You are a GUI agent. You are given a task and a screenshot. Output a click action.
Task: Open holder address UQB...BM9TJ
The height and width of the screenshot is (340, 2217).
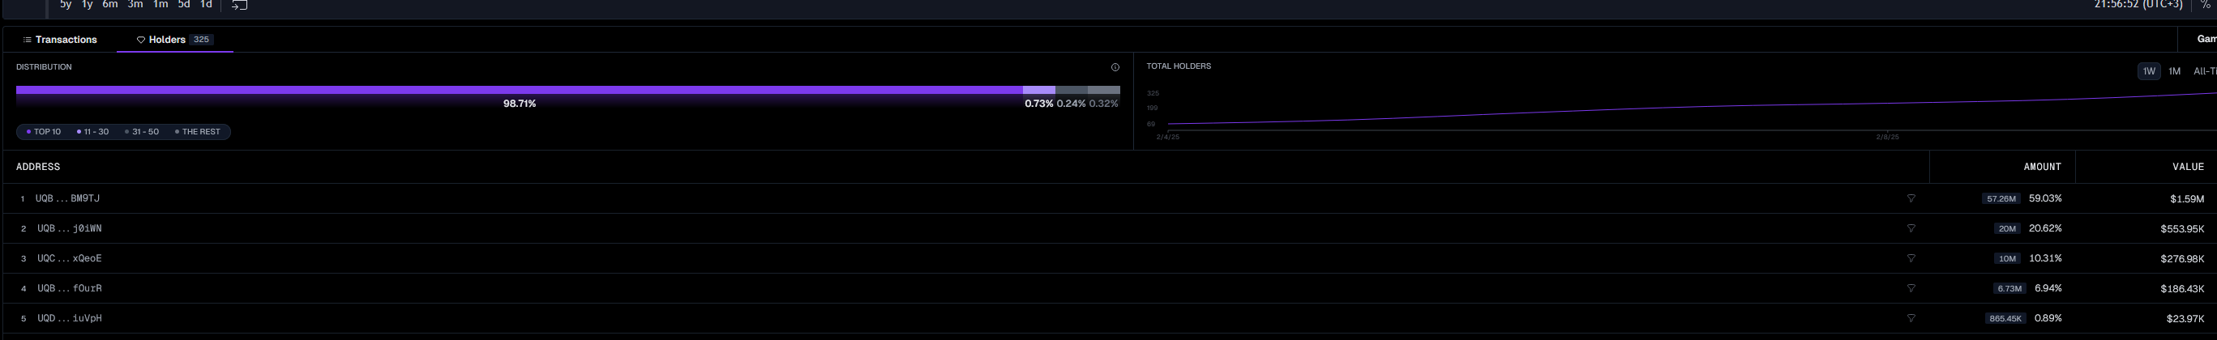point(67,198)
